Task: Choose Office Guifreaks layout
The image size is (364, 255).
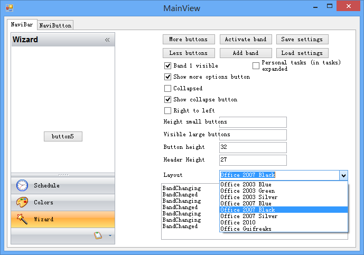Action: [x=284, y=229]
